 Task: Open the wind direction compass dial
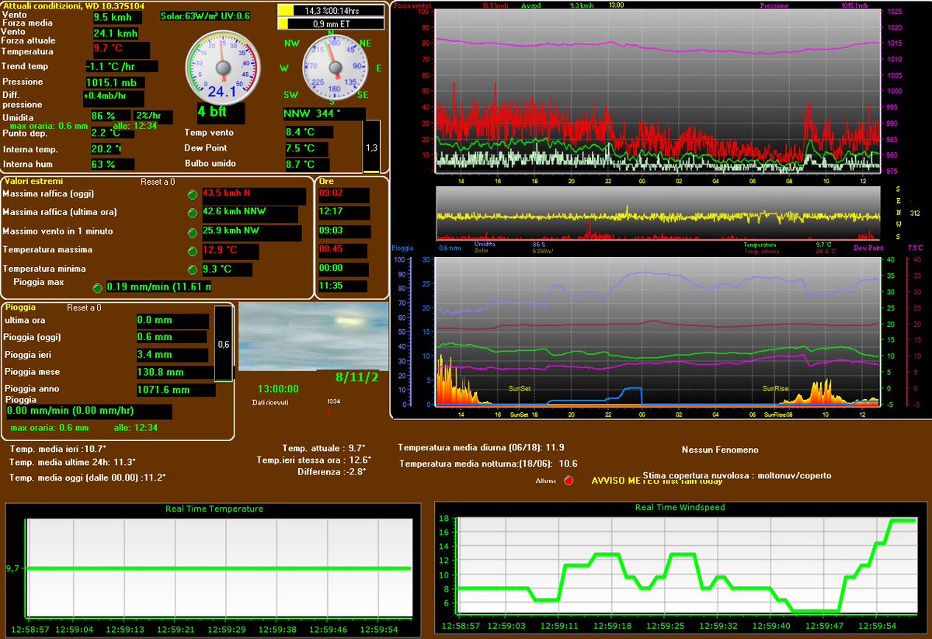pos(335,68)
